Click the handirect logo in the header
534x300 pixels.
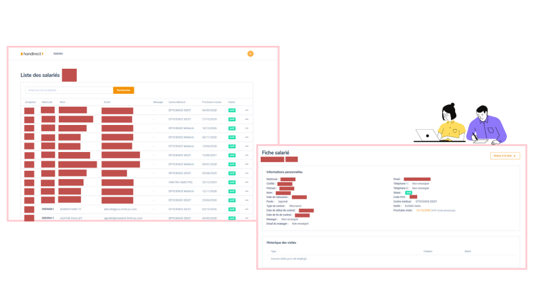[32, 54]
